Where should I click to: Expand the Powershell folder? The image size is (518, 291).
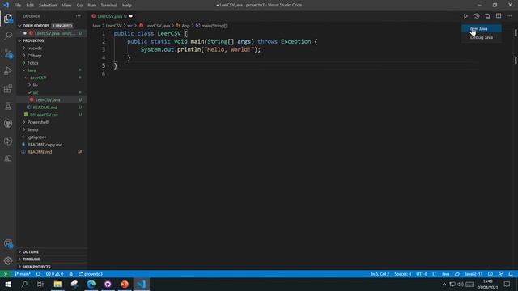(x=38, y=122)
